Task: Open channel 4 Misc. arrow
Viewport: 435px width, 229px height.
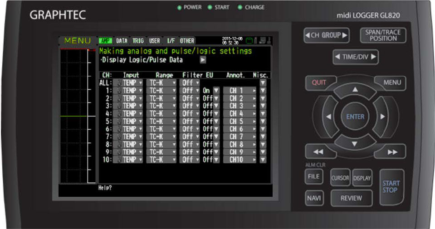Action: (263, 114)
